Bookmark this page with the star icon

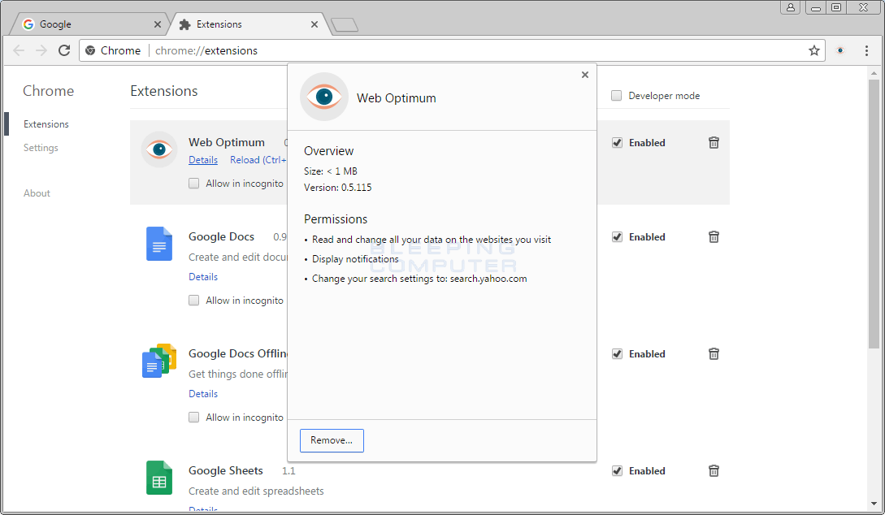tap(813, 50)
